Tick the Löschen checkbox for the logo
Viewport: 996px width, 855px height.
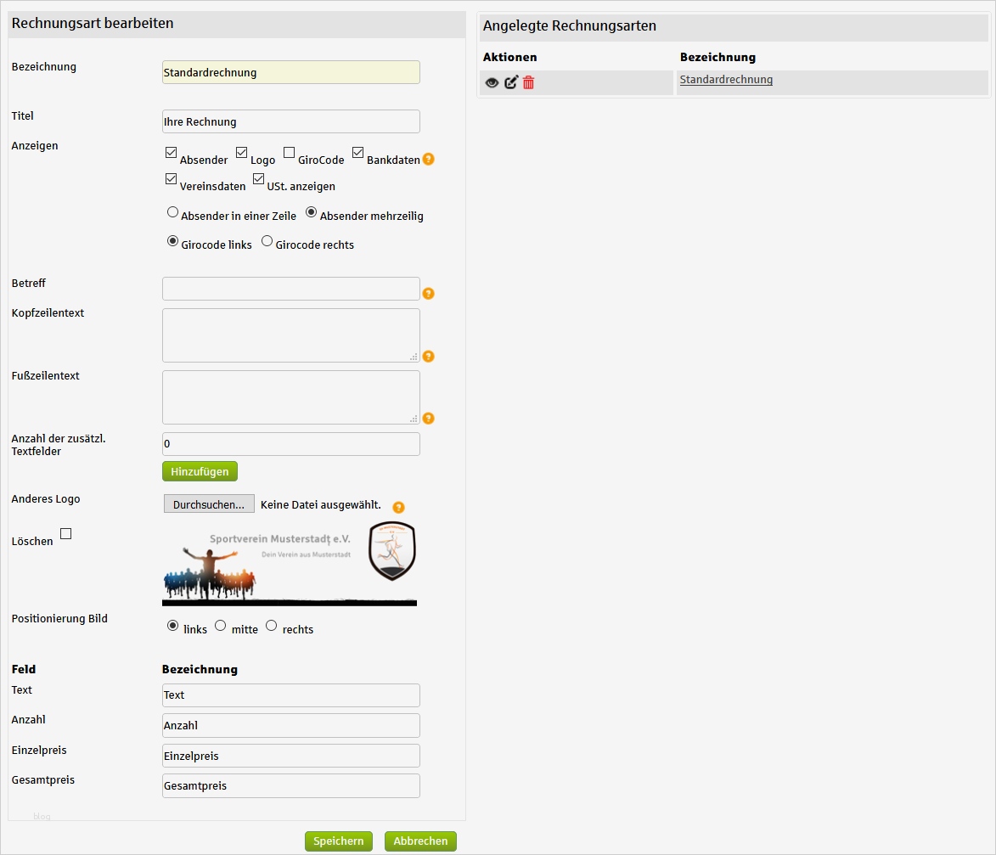(x=66, y=533)
